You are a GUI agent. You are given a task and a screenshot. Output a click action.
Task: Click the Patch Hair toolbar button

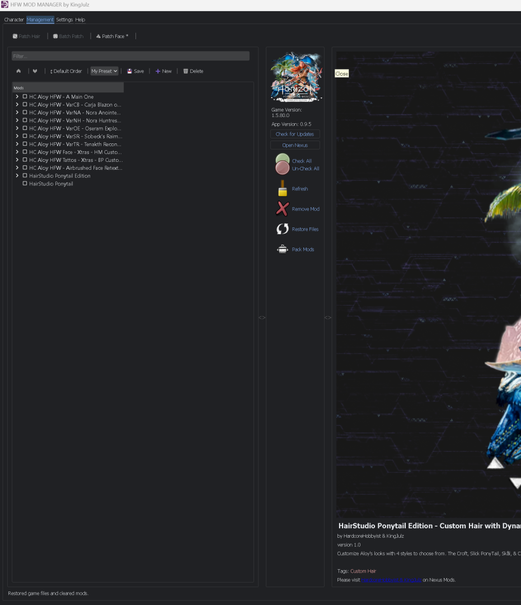pyautogui.click(x=26, y=36)
